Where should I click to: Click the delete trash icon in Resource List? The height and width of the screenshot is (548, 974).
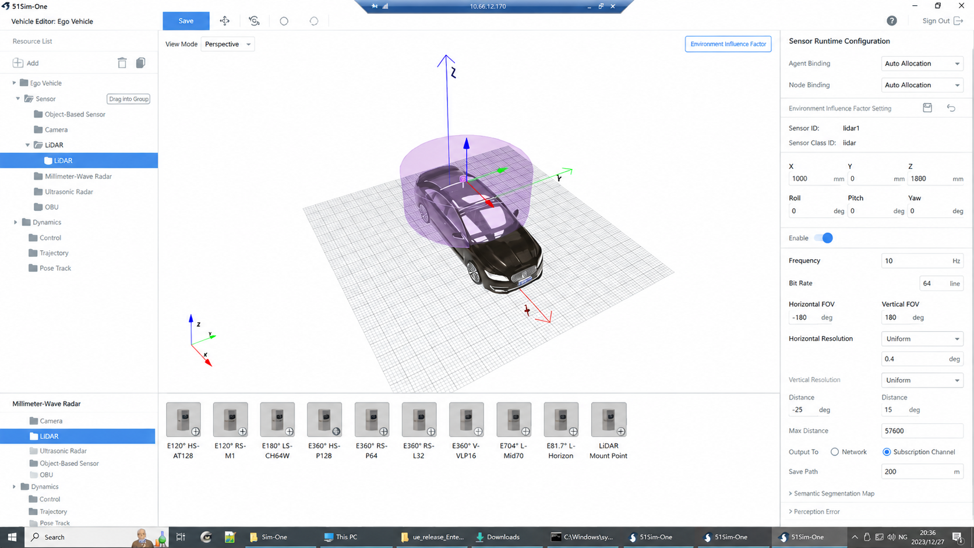pyautogui.click(x=122, y=63)
